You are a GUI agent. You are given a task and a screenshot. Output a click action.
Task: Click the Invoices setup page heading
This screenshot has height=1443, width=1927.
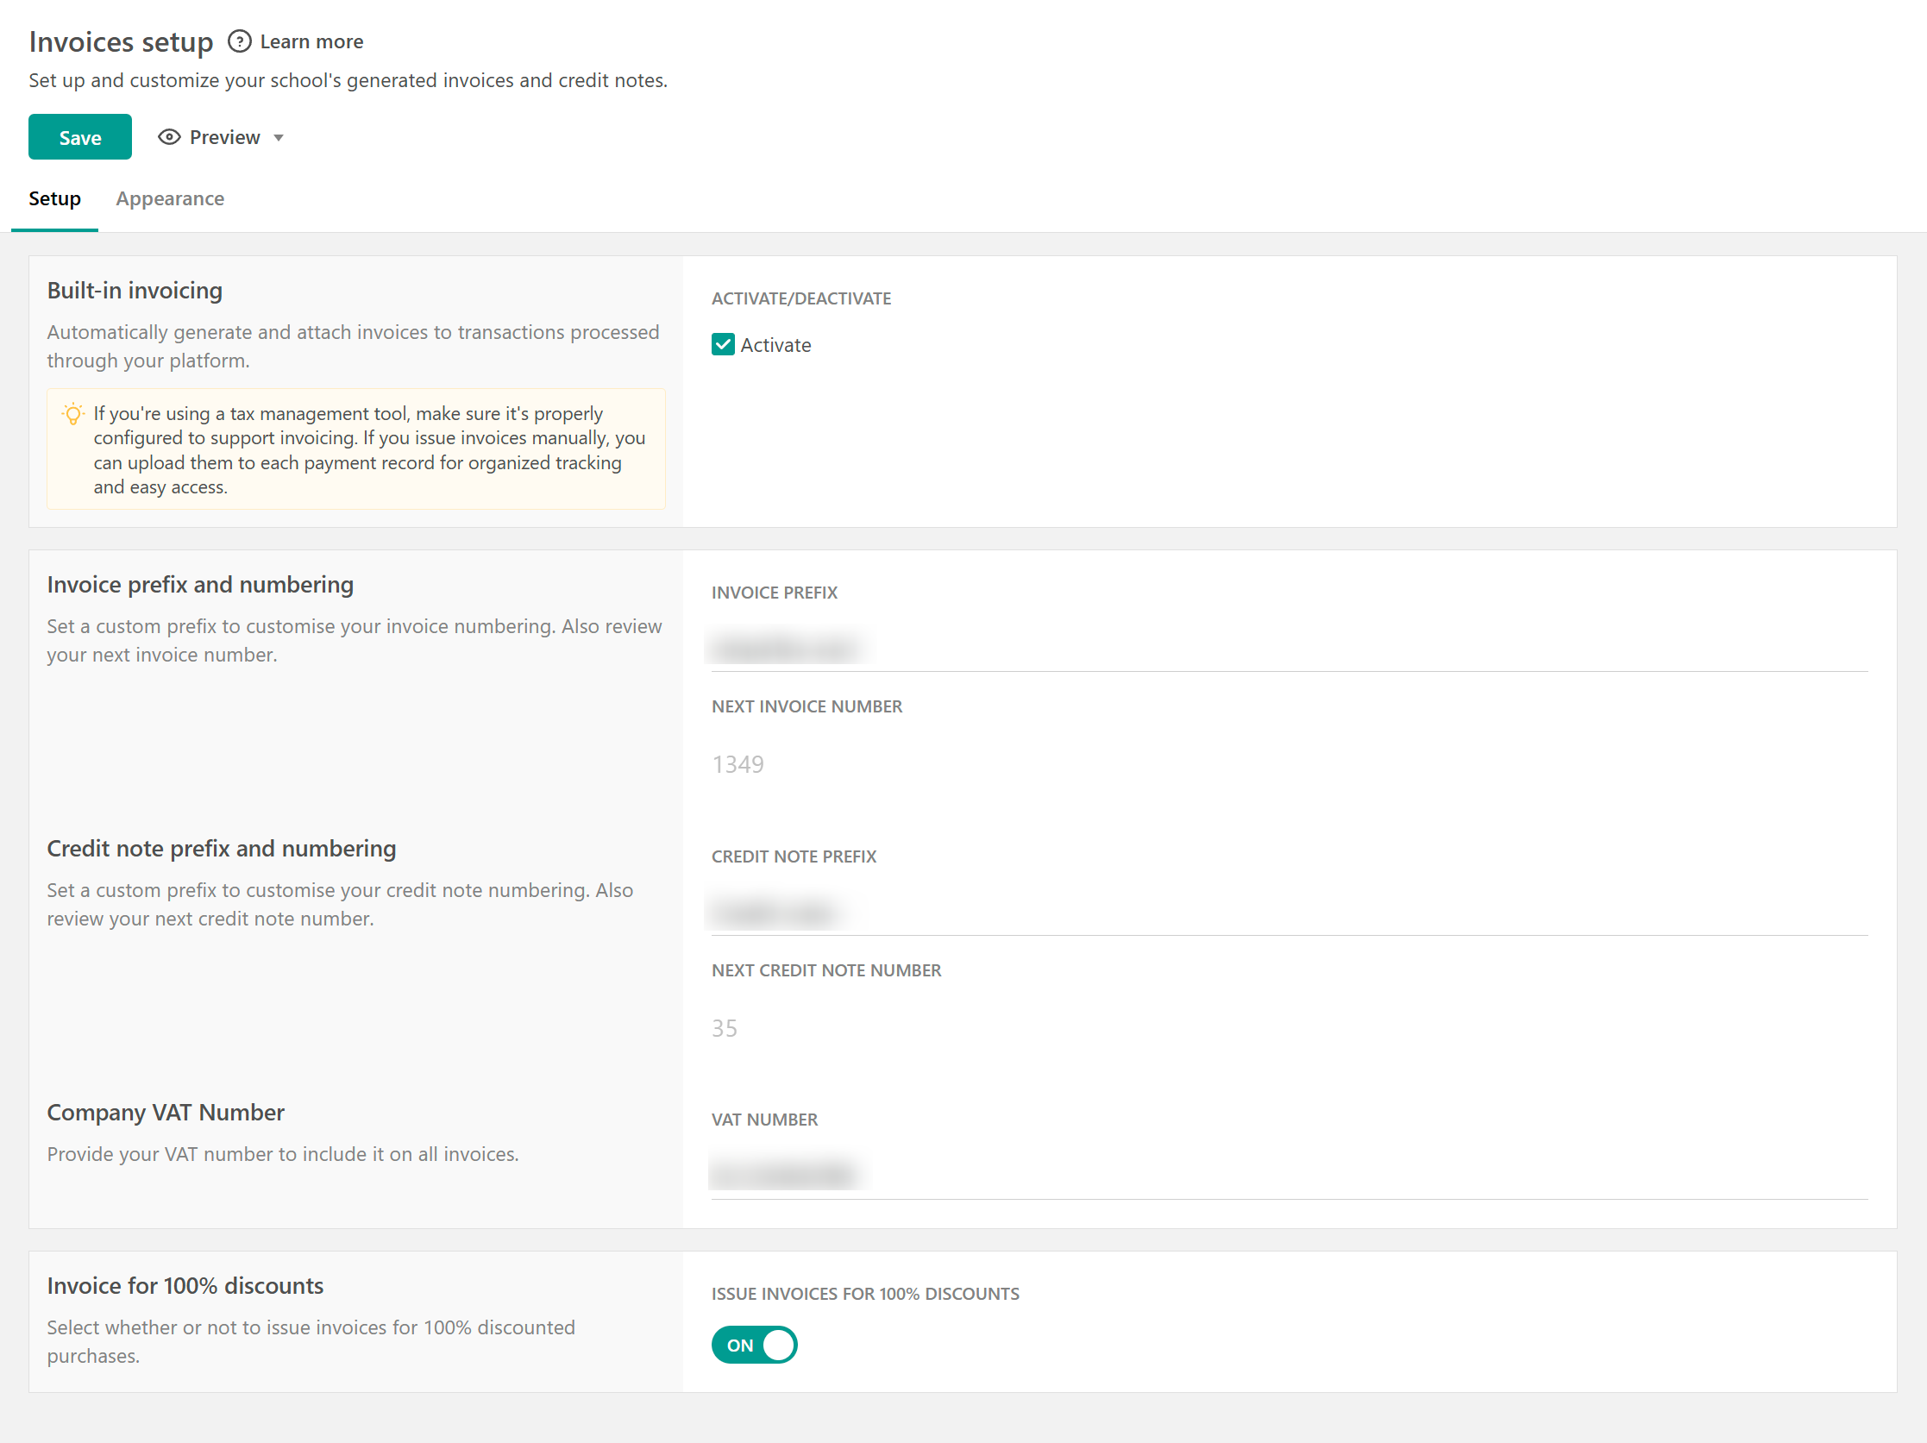121,41
